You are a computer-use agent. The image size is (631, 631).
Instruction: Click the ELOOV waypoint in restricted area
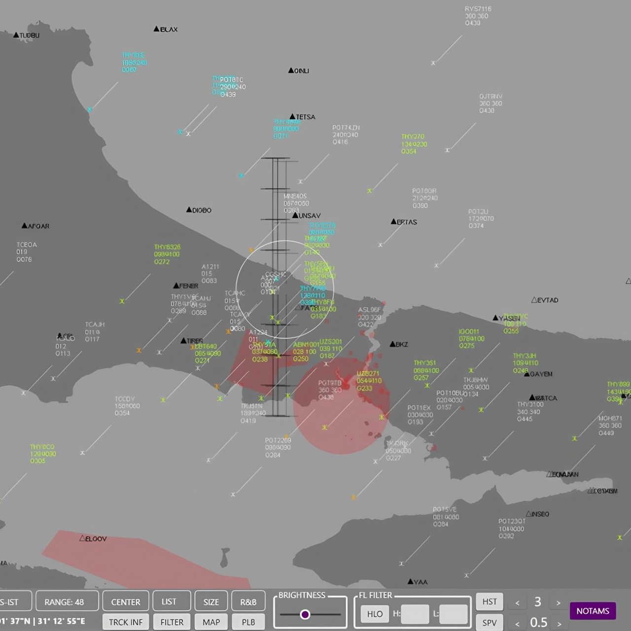82,538
